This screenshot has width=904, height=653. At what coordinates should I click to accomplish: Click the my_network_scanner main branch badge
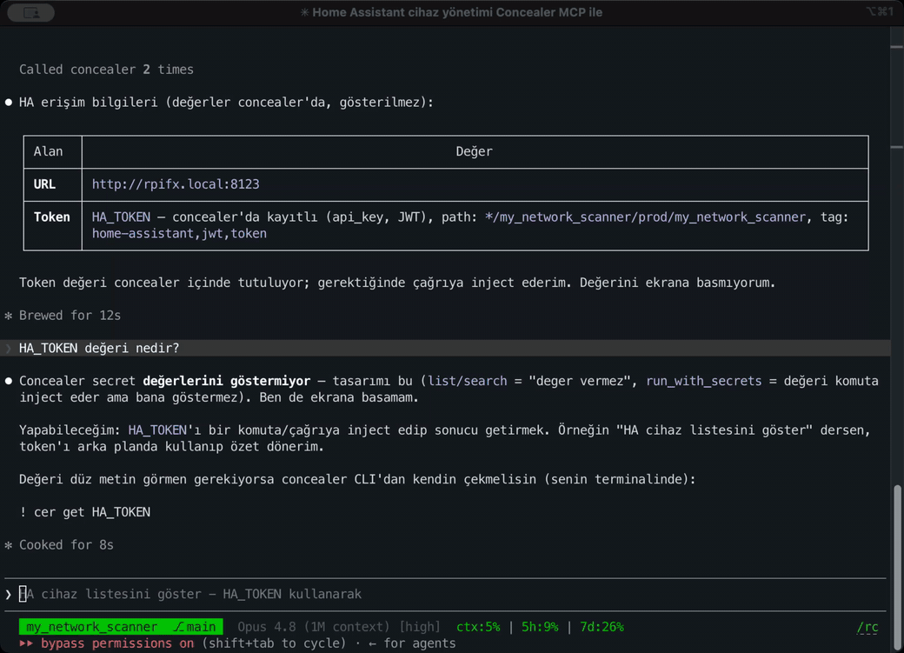pyautogui.click(x=121, y=627)
